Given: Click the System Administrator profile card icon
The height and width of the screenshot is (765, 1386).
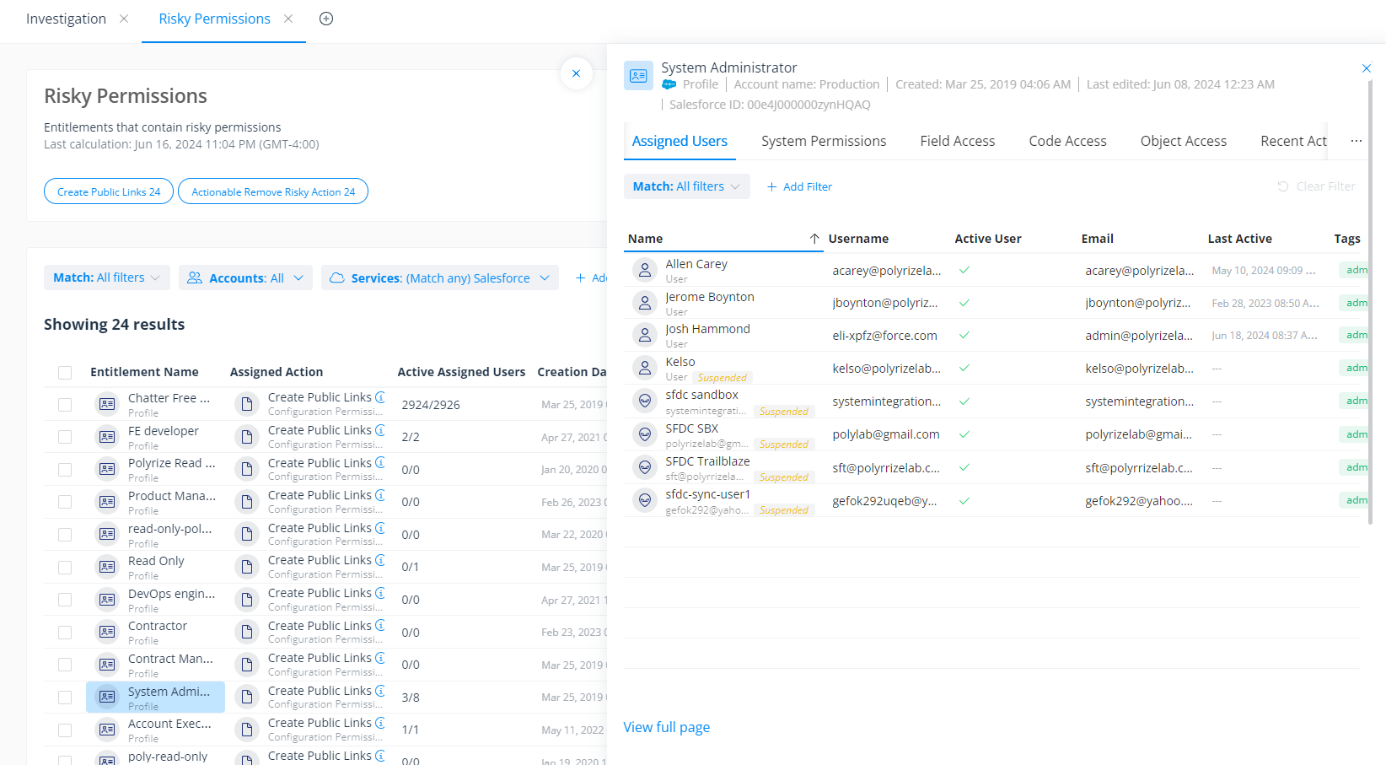Looking at the screenshot, I should click(638, 76).
